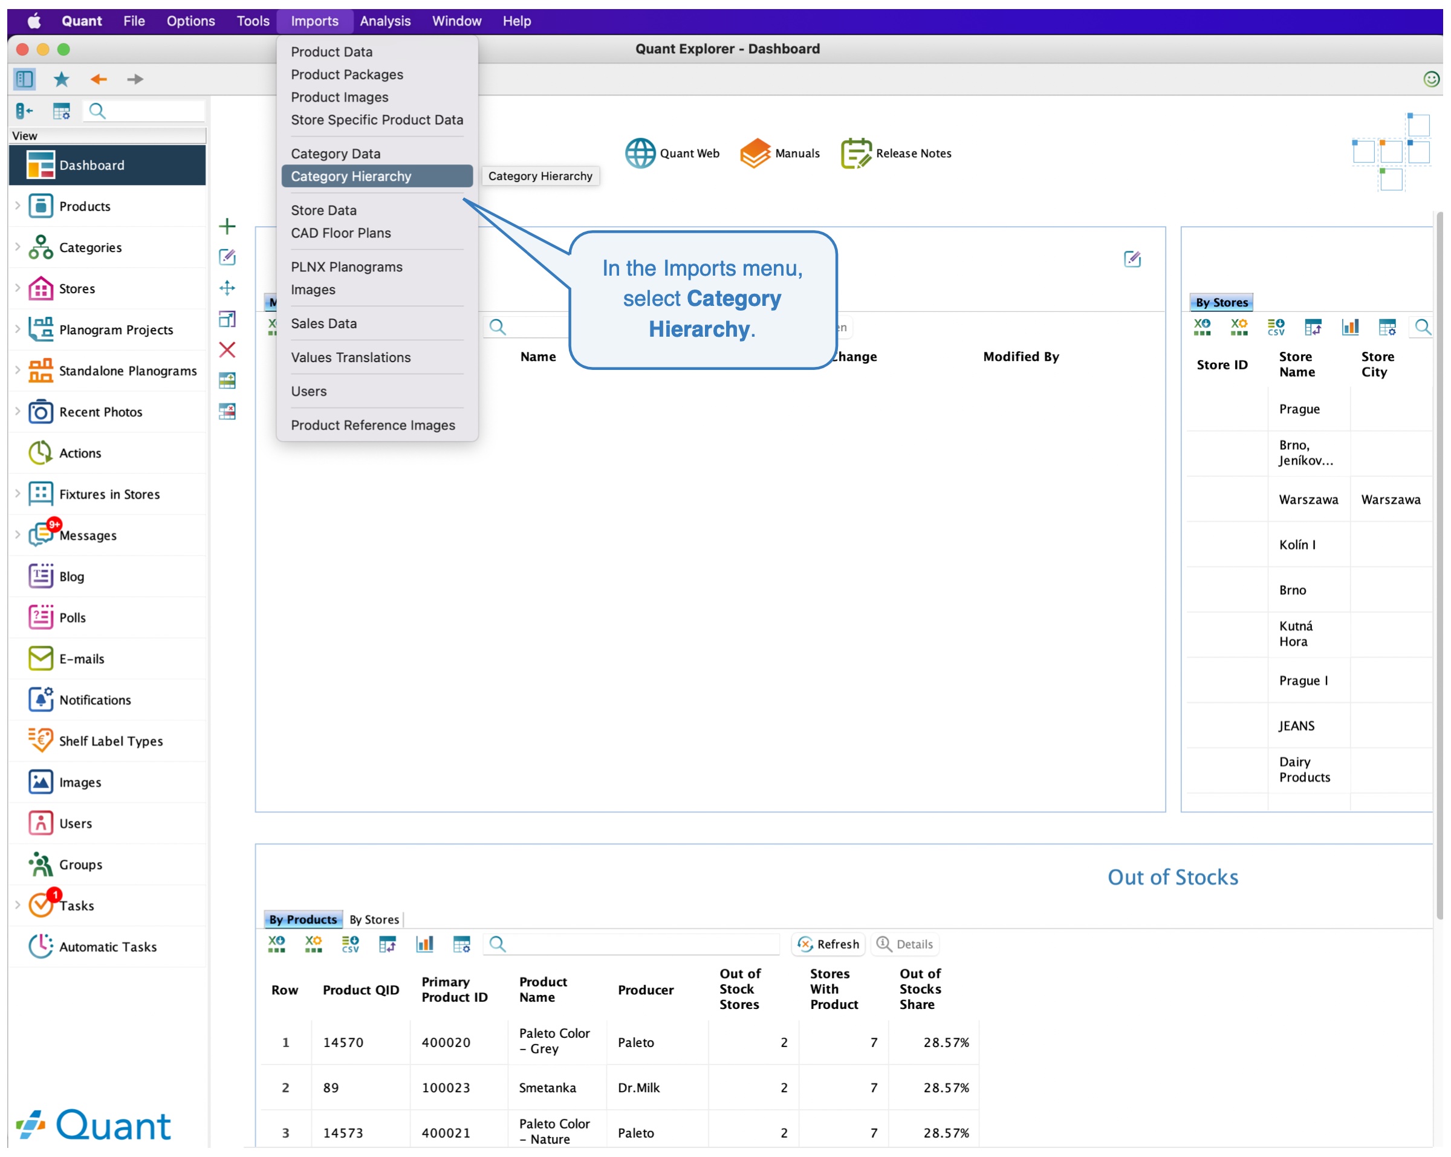Go back with the orange arrow
The height and width of the screenshot is (1157, 1451).
pyautogui.click(x=99, y=79)
